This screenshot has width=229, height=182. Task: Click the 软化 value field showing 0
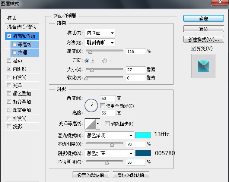[136, 78]
